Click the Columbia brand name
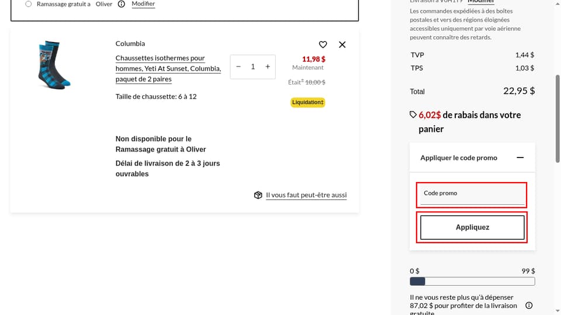Screen dimensions: 561x315 [130, 44]
